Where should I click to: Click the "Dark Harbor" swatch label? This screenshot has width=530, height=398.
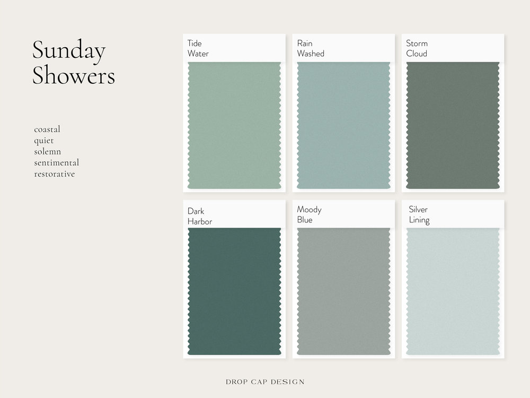[200, 217]
